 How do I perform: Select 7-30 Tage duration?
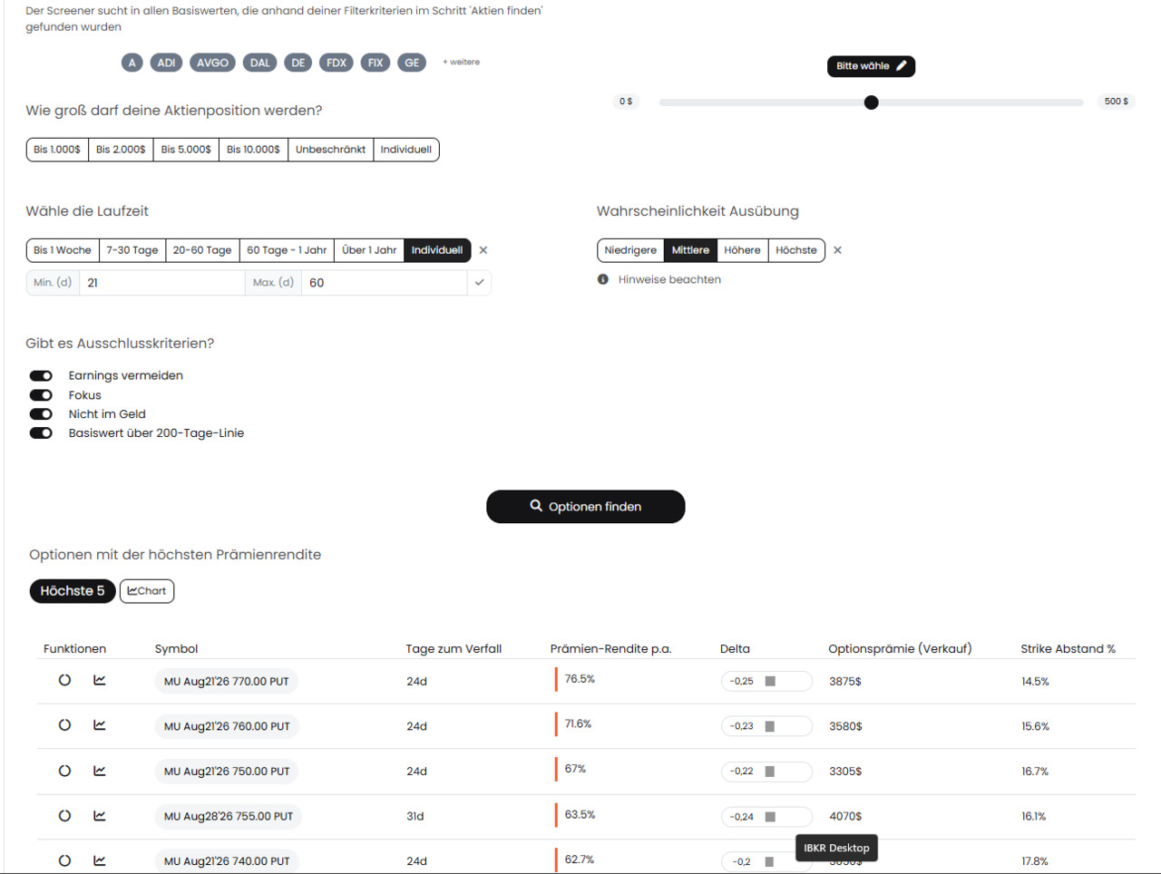pyautogui.click(x=132, y=250)
